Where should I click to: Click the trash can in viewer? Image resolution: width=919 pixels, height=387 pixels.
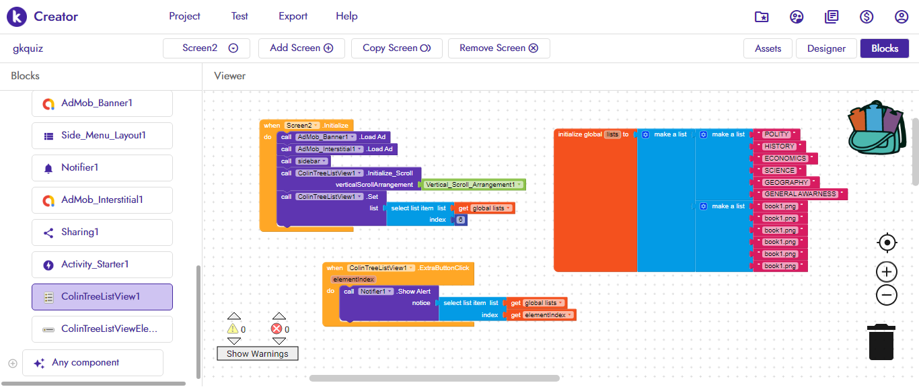tap(881, 342)
